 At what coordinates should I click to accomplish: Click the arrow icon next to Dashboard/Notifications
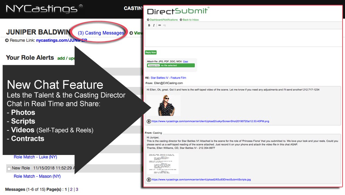(x=148, y=20)
